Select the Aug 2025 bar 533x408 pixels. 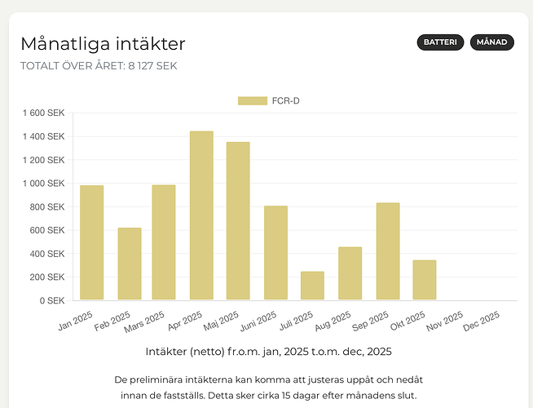point(350,273)
